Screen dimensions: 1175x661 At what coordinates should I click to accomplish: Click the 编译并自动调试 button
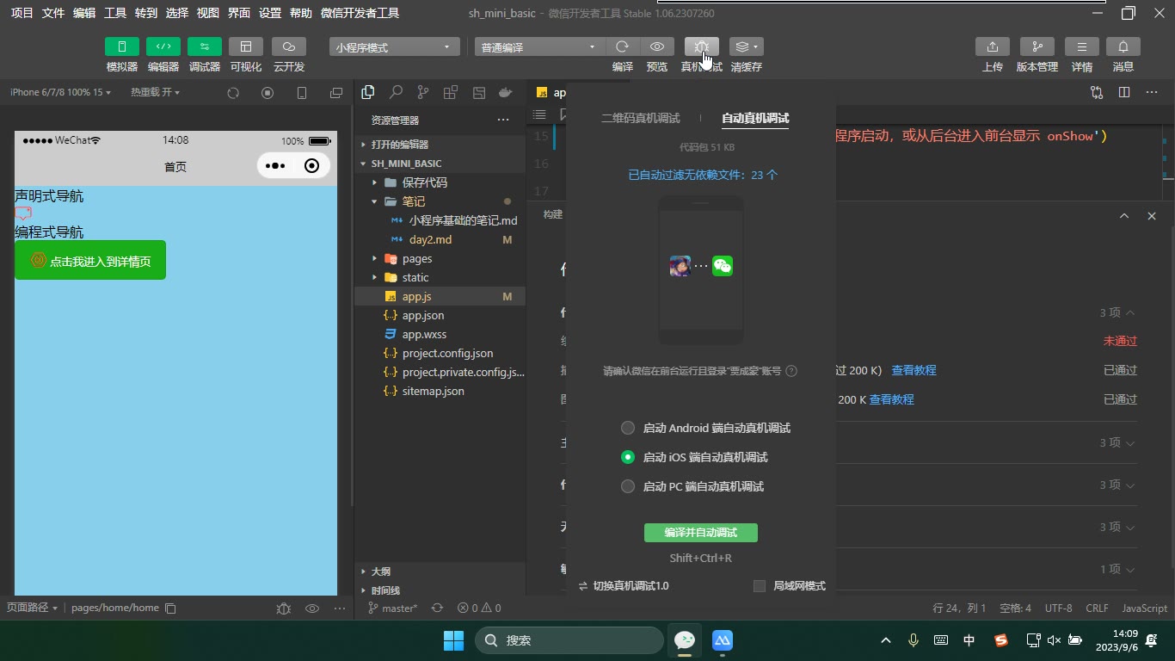701,533
